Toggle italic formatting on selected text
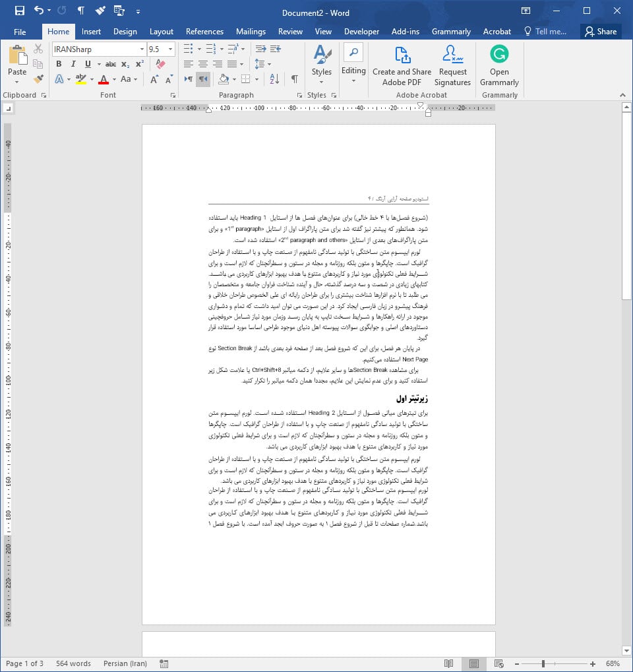This screenshot has height=672, width=633. coord(74,63)
